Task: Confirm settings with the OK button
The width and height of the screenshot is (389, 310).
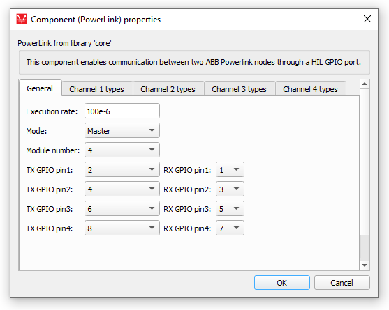Action: (282, 283)
